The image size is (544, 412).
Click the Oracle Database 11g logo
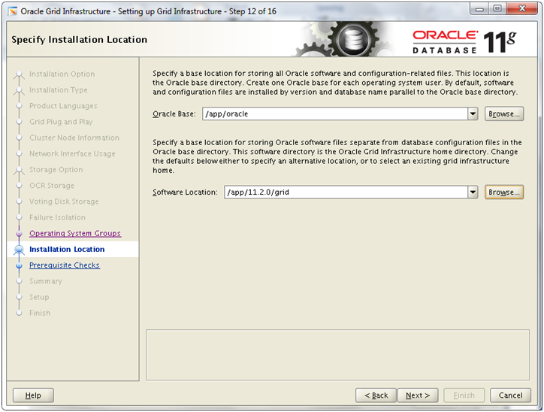coord(464,41)
